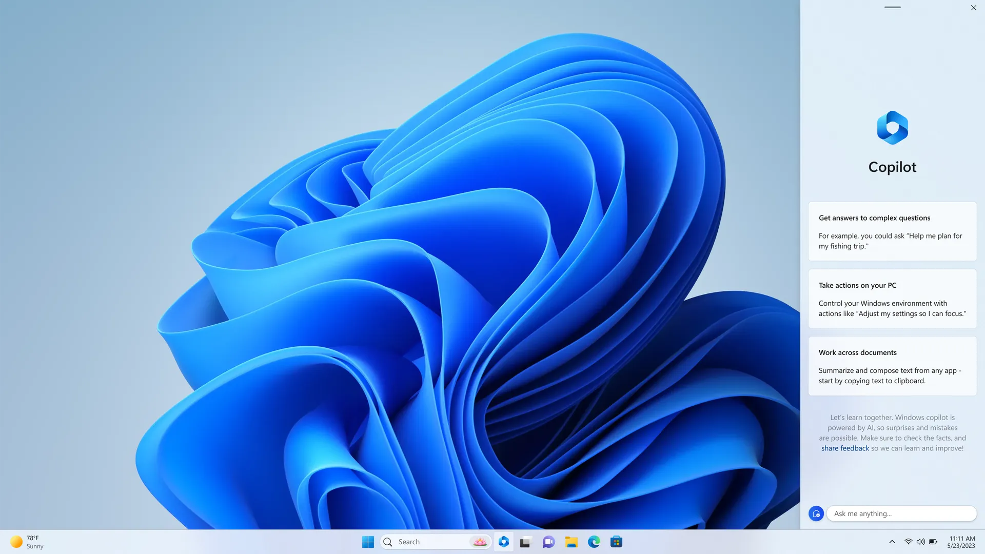Viewport: 985px width, 554px height.
Task: Select the notifications/action center icon
Action: pyautogui.click(x=961, y=542)
